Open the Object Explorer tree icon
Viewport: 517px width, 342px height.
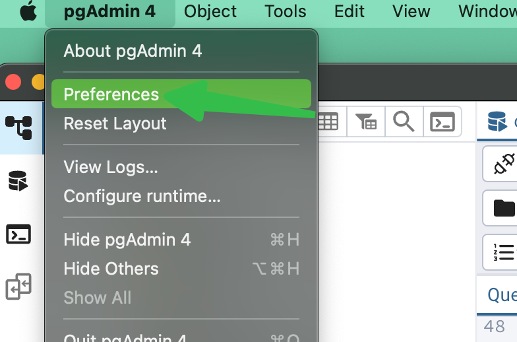point(18,128)
